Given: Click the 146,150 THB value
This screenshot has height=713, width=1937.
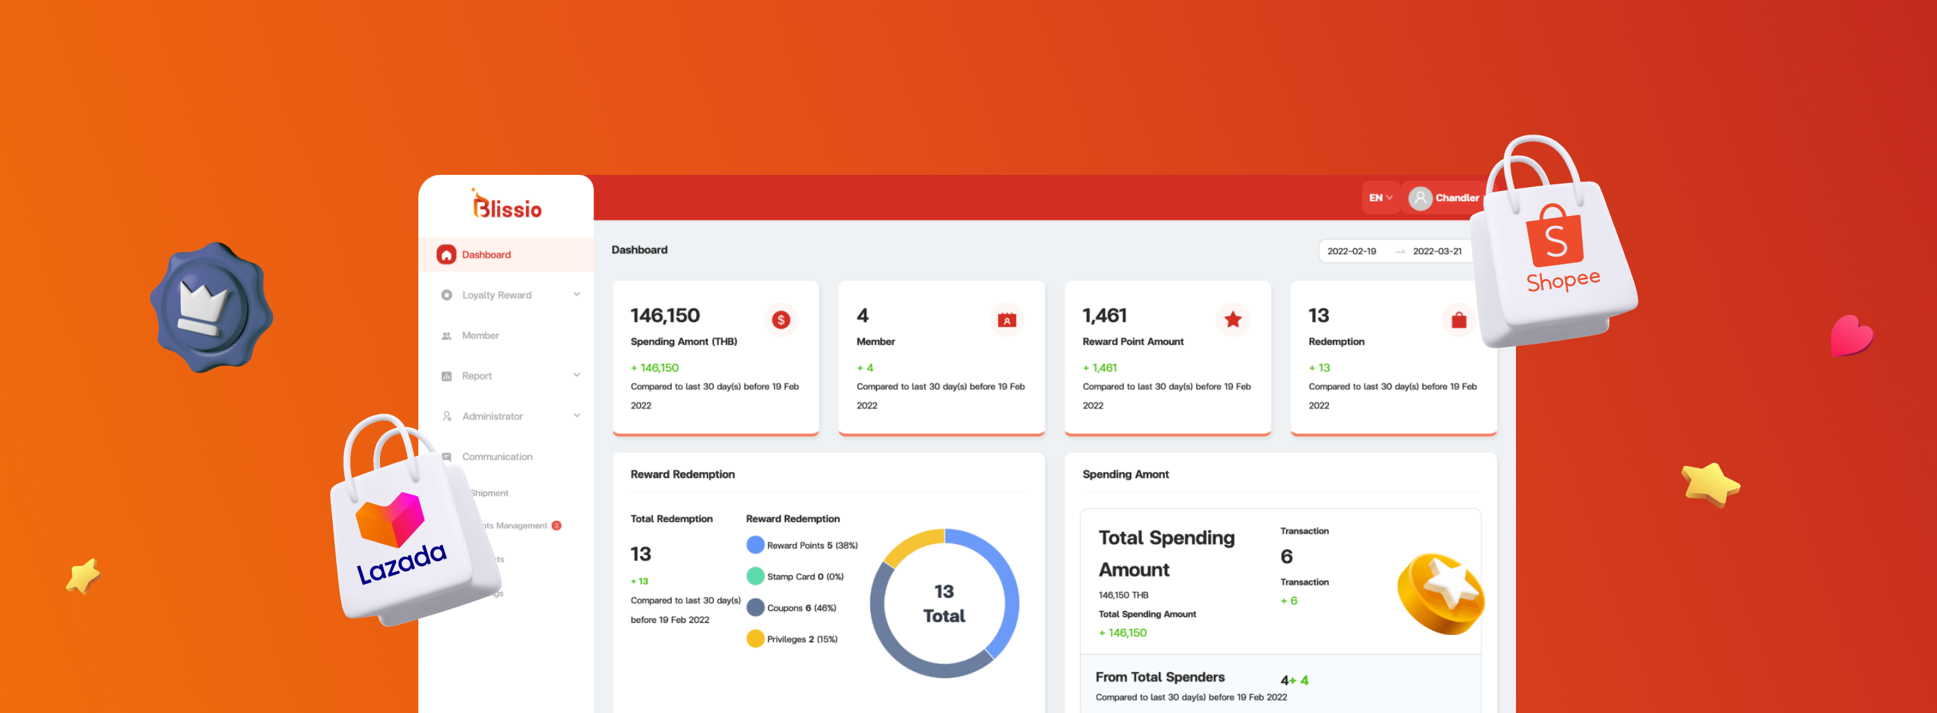Looking at the screenshot, I should tap(1123, 596).
